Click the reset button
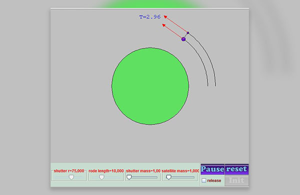The image size is (300, 195). [236, 169]
